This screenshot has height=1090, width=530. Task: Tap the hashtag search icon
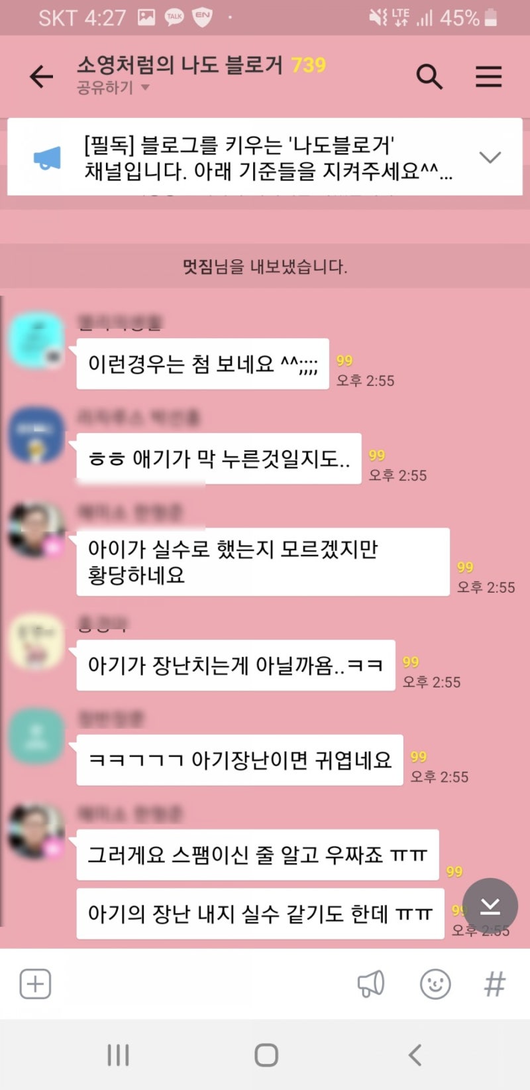[495, 984]
